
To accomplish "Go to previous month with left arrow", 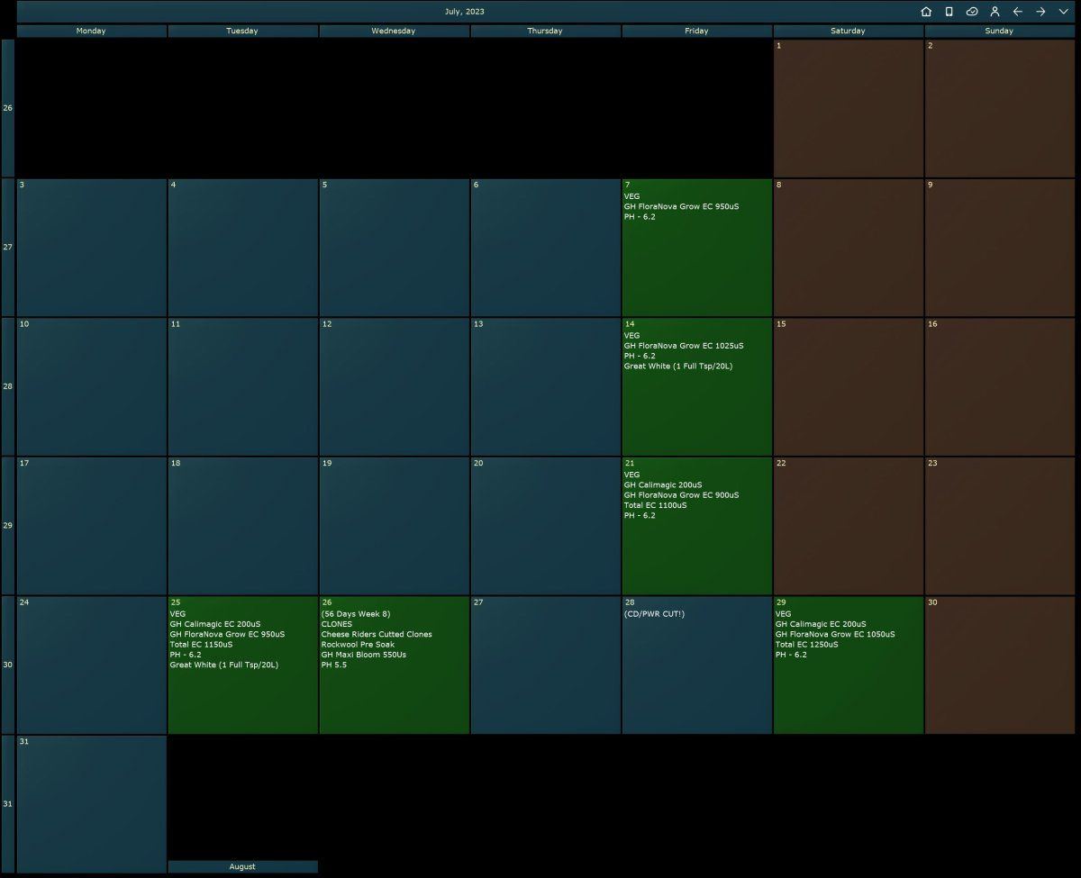I will [x=1018, y=12].
